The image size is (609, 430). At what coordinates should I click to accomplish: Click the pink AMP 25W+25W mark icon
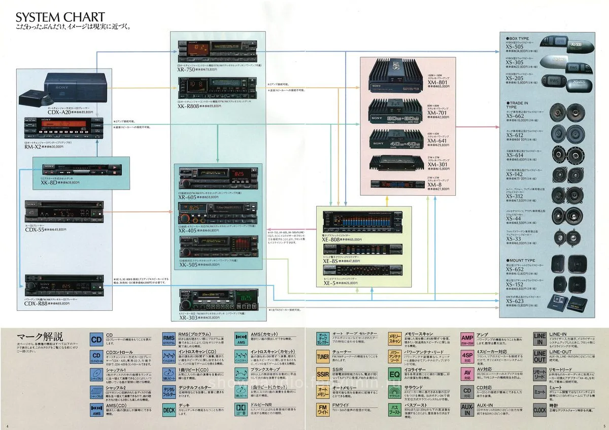click(467, 339)
